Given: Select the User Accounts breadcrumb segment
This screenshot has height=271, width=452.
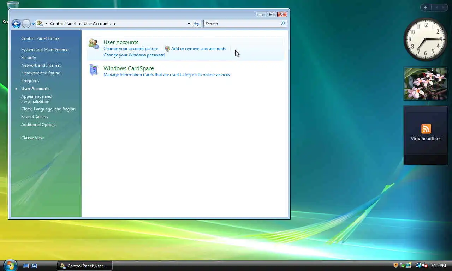Looking at the screenshot, I should 97,24.
